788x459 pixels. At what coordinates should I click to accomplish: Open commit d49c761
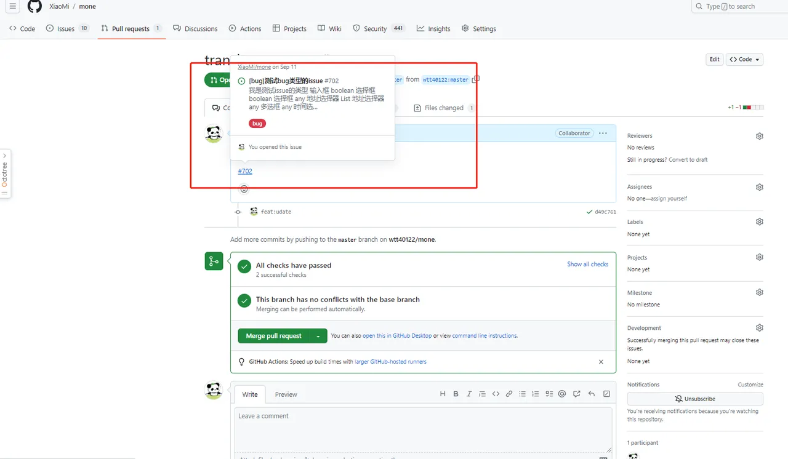pos(605,212)
